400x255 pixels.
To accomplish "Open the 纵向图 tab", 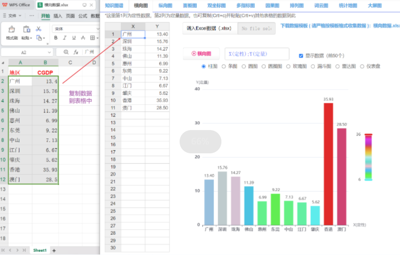I will pyautogui.click(x=165, y=6).
